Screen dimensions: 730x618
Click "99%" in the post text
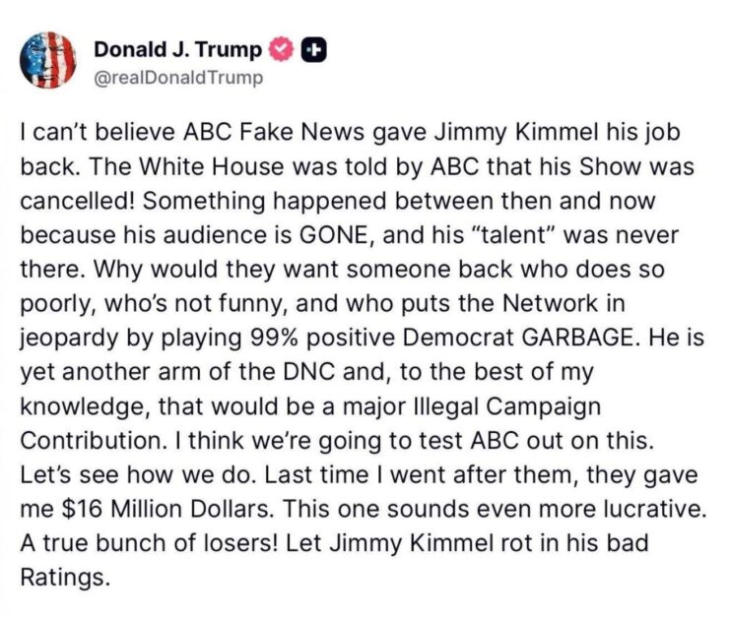coord(273,338)
